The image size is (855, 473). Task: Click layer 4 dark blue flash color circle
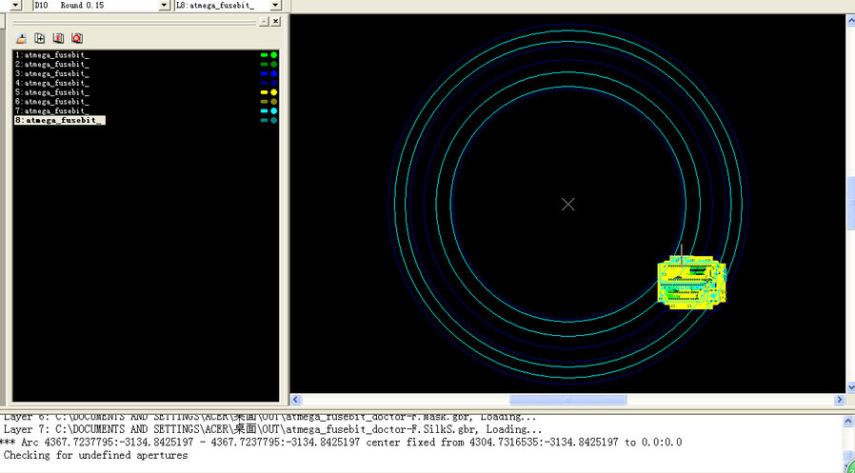point(273,83)
